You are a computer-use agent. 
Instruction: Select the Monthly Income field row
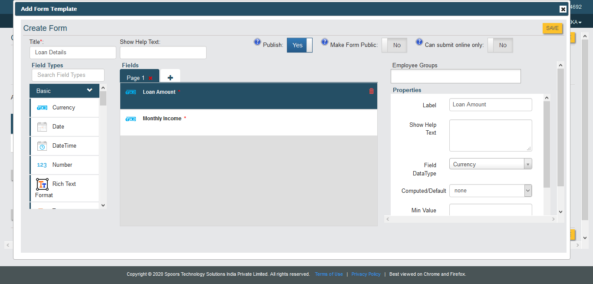click(248, 122)
